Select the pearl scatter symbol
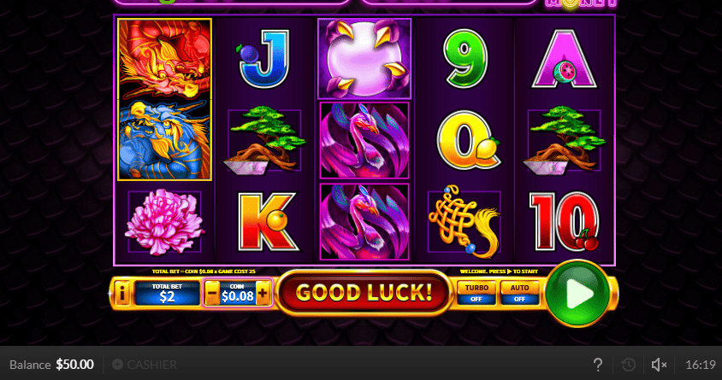This screenshot has width=722, height=380. (364, 59)
